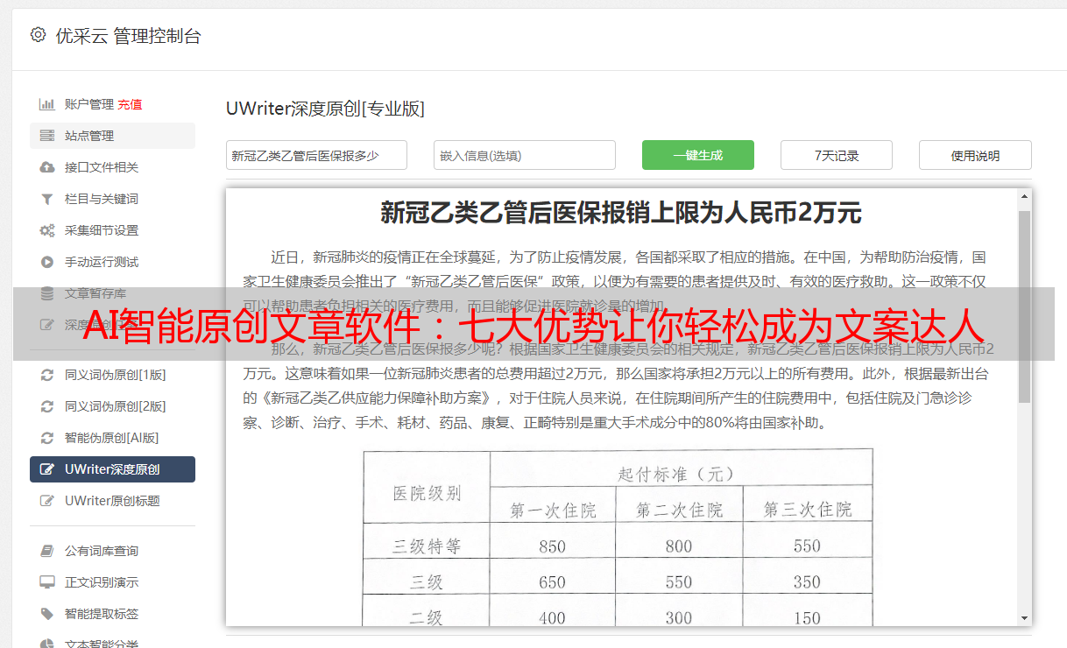Image resolution: width=1067 pixels, height=648 pixels.
Task: Open 同义词伪原创[1版] tool
Action: [112, 375]
